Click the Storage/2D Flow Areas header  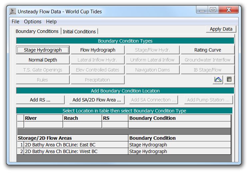[73, 138]
